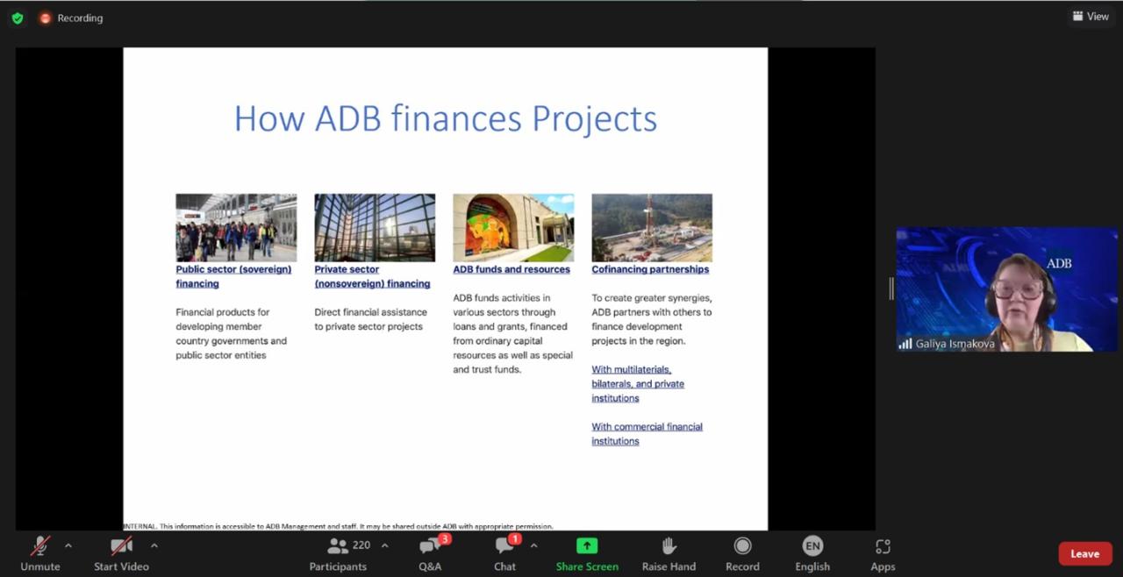Raise your hand in the meeting
Screen dimensions: 1123x577
[669, 553]
